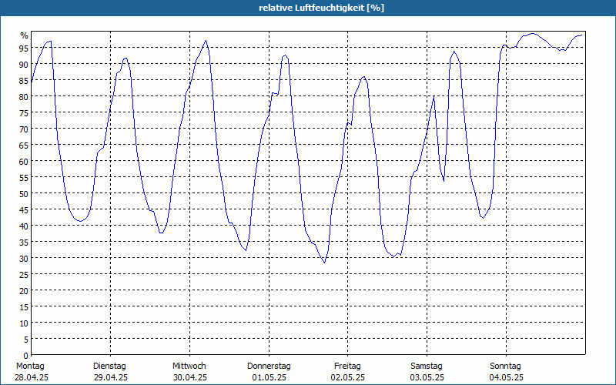Click y-axis value 60
Image resolution: width=616 pixels, height=385 pixels.
pyautogui.click(x=25, y=162)
